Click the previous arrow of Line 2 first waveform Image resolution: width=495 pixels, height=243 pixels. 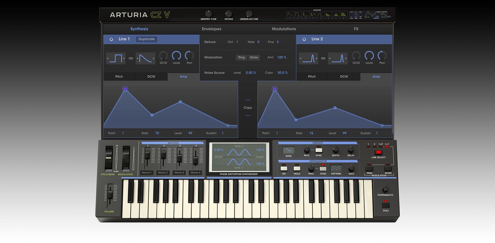[300, 58]
